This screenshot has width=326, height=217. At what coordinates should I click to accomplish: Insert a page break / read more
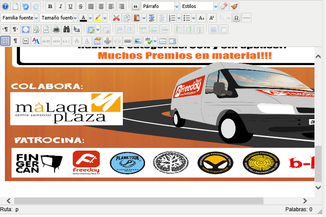[x=163, y=41]
